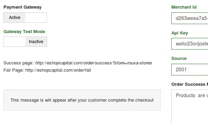The width and height of the screenshot is (208, 124).
Task: Click the empty left half of Test Mode toggle
Action: [15, 42]
